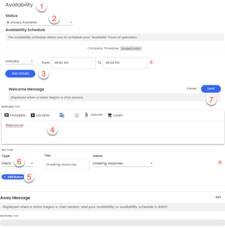Insert a Variable into response text

(x=40, y=115)
